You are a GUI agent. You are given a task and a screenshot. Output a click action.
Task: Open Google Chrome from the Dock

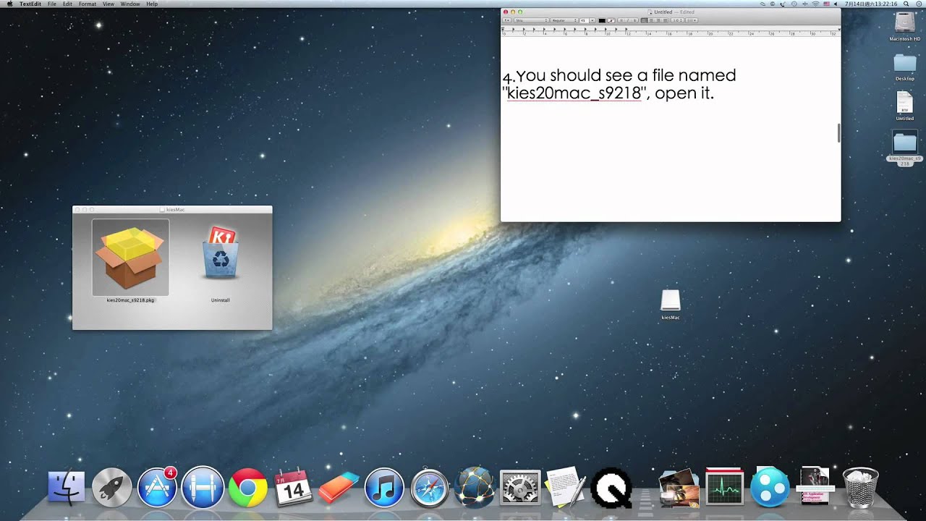pos(247,487)
